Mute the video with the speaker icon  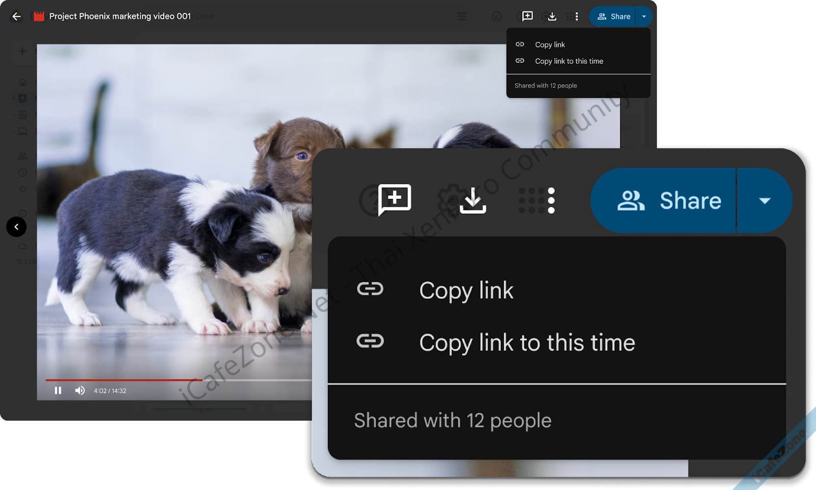[80, 391]
